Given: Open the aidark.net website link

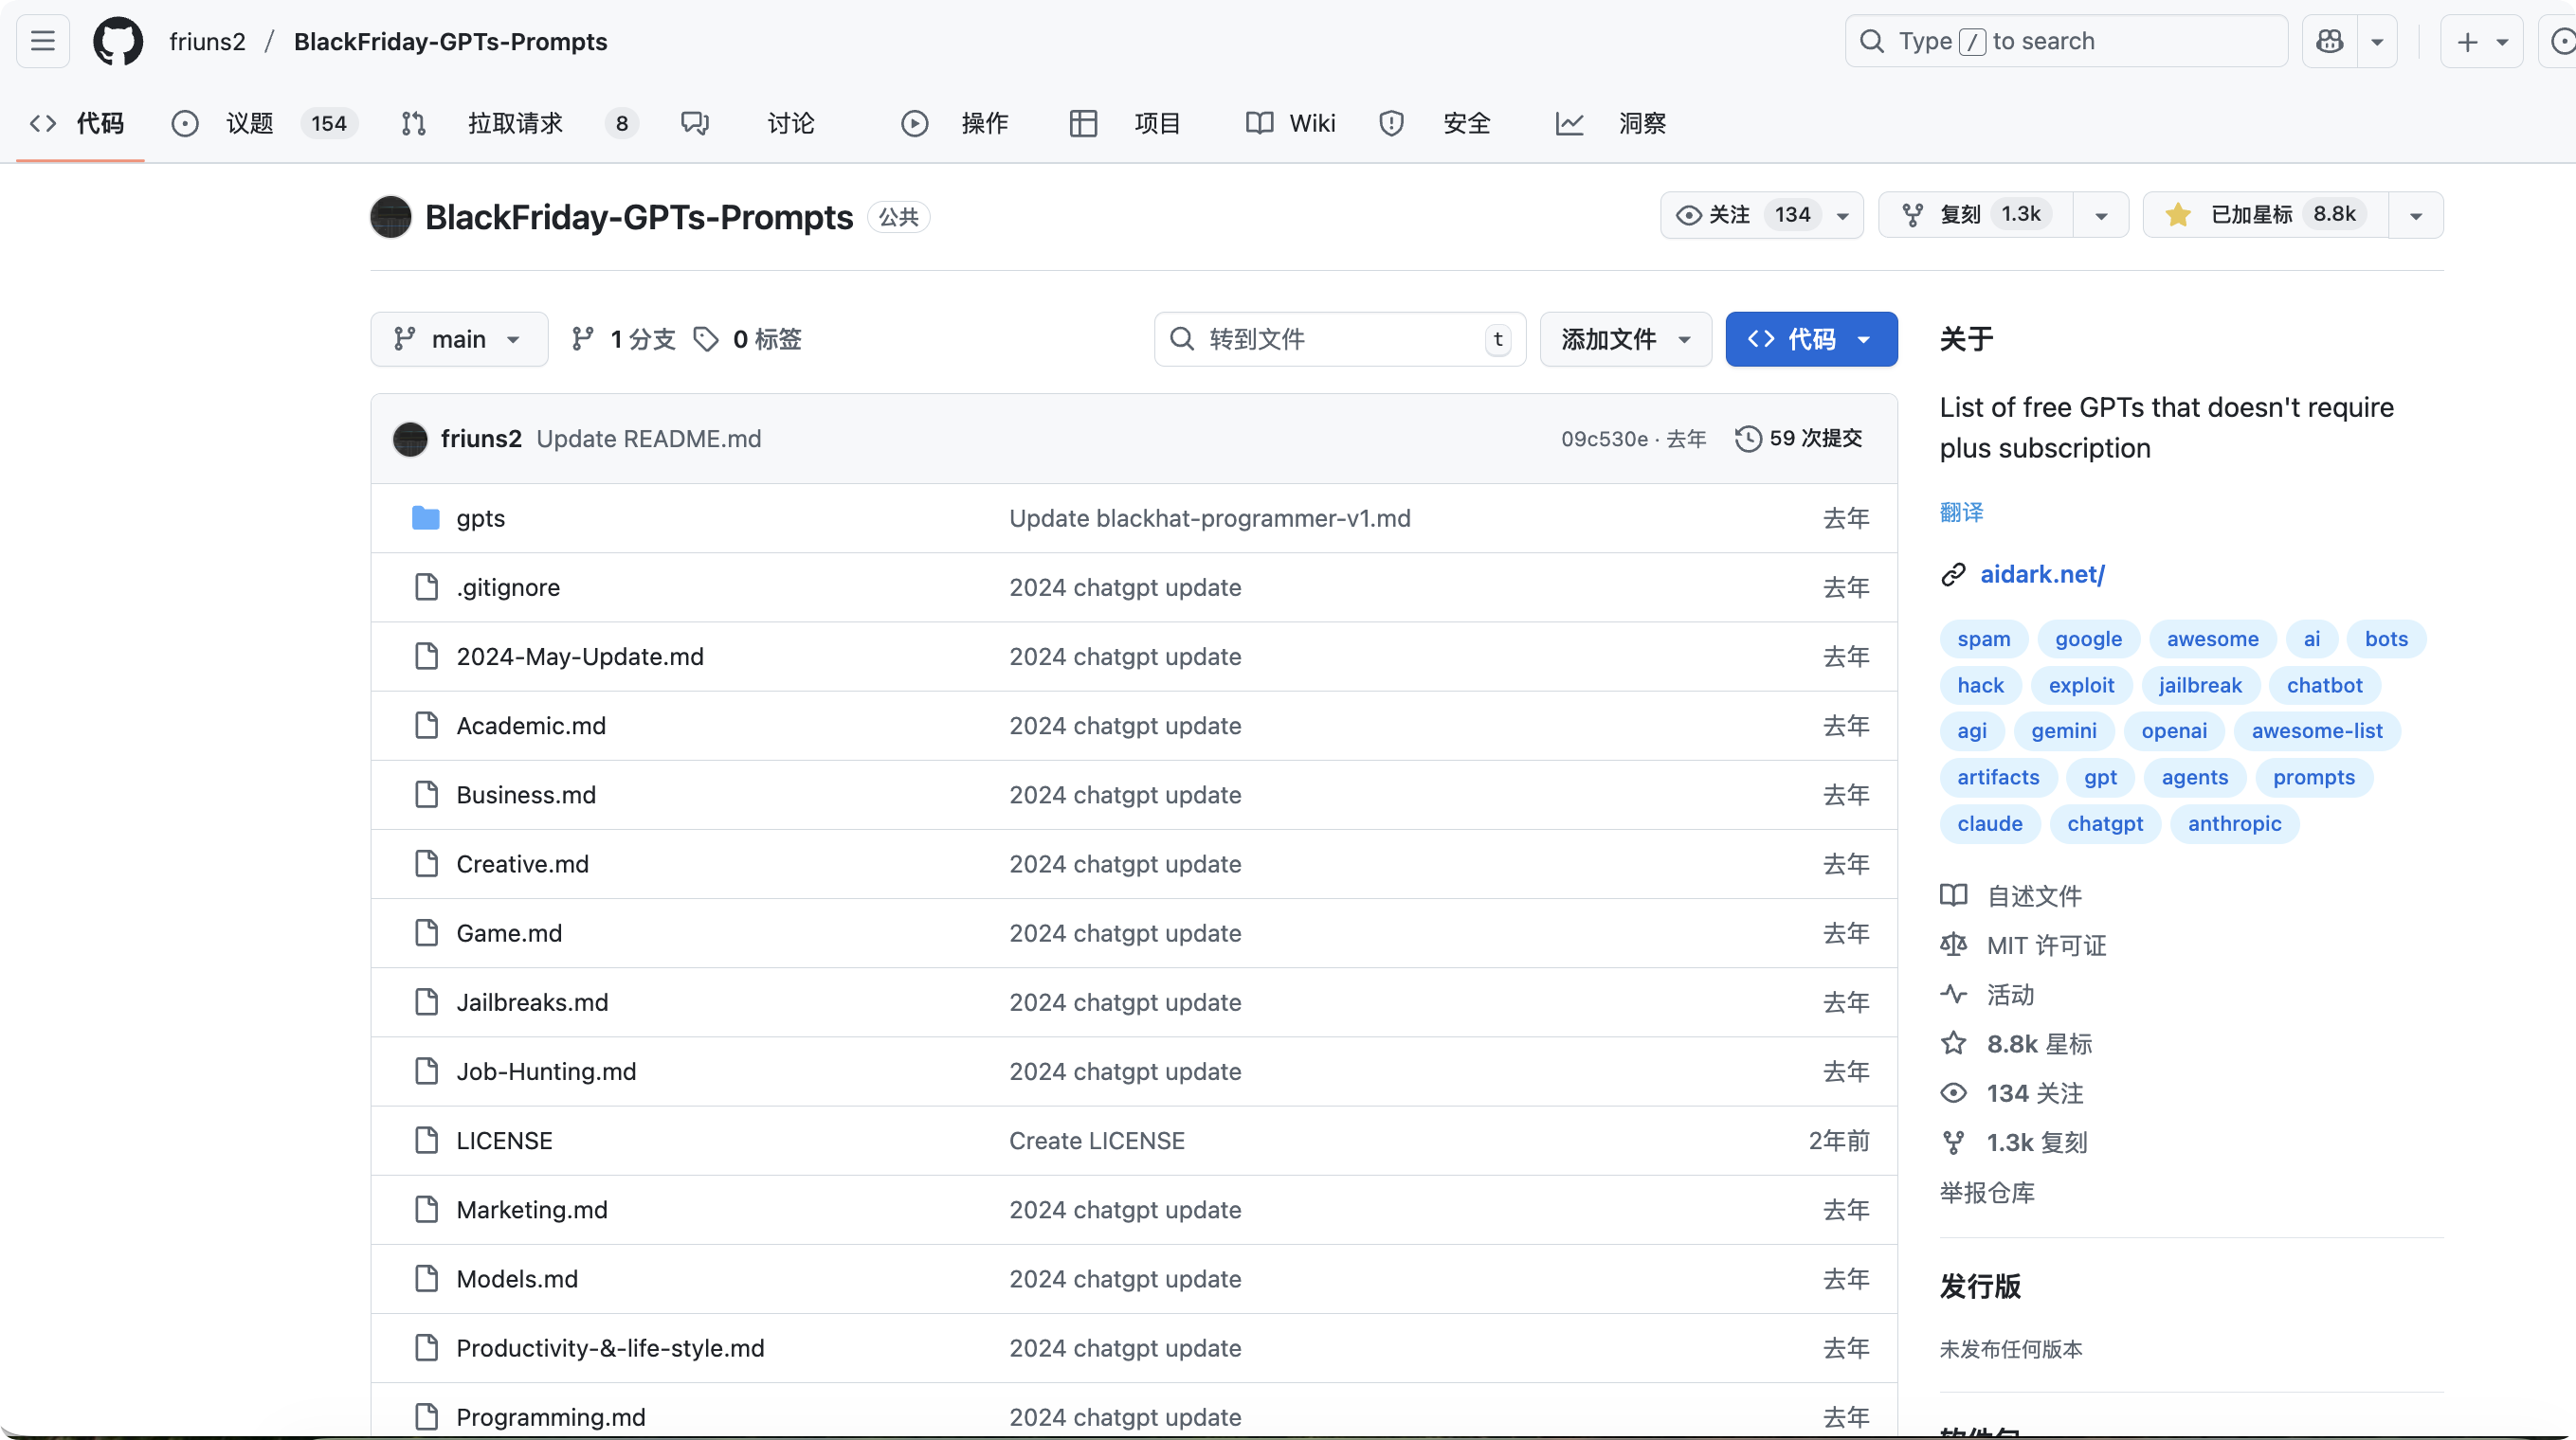Looking at the screenshot, I should 2042,575.
